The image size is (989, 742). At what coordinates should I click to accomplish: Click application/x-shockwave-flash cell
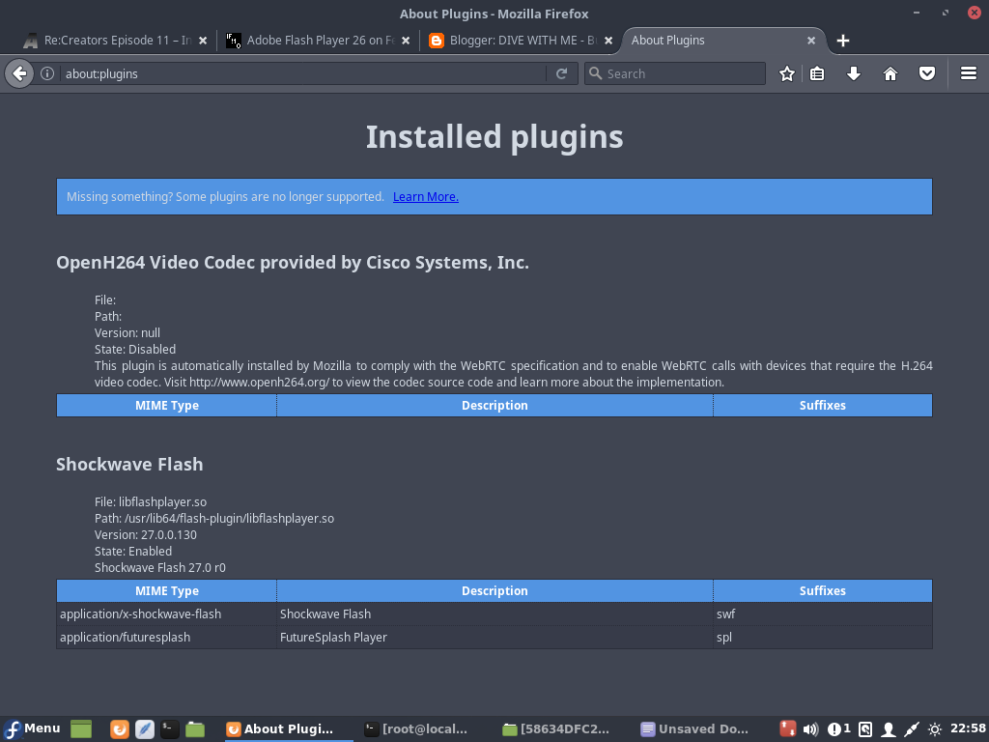tap(166, 614)
